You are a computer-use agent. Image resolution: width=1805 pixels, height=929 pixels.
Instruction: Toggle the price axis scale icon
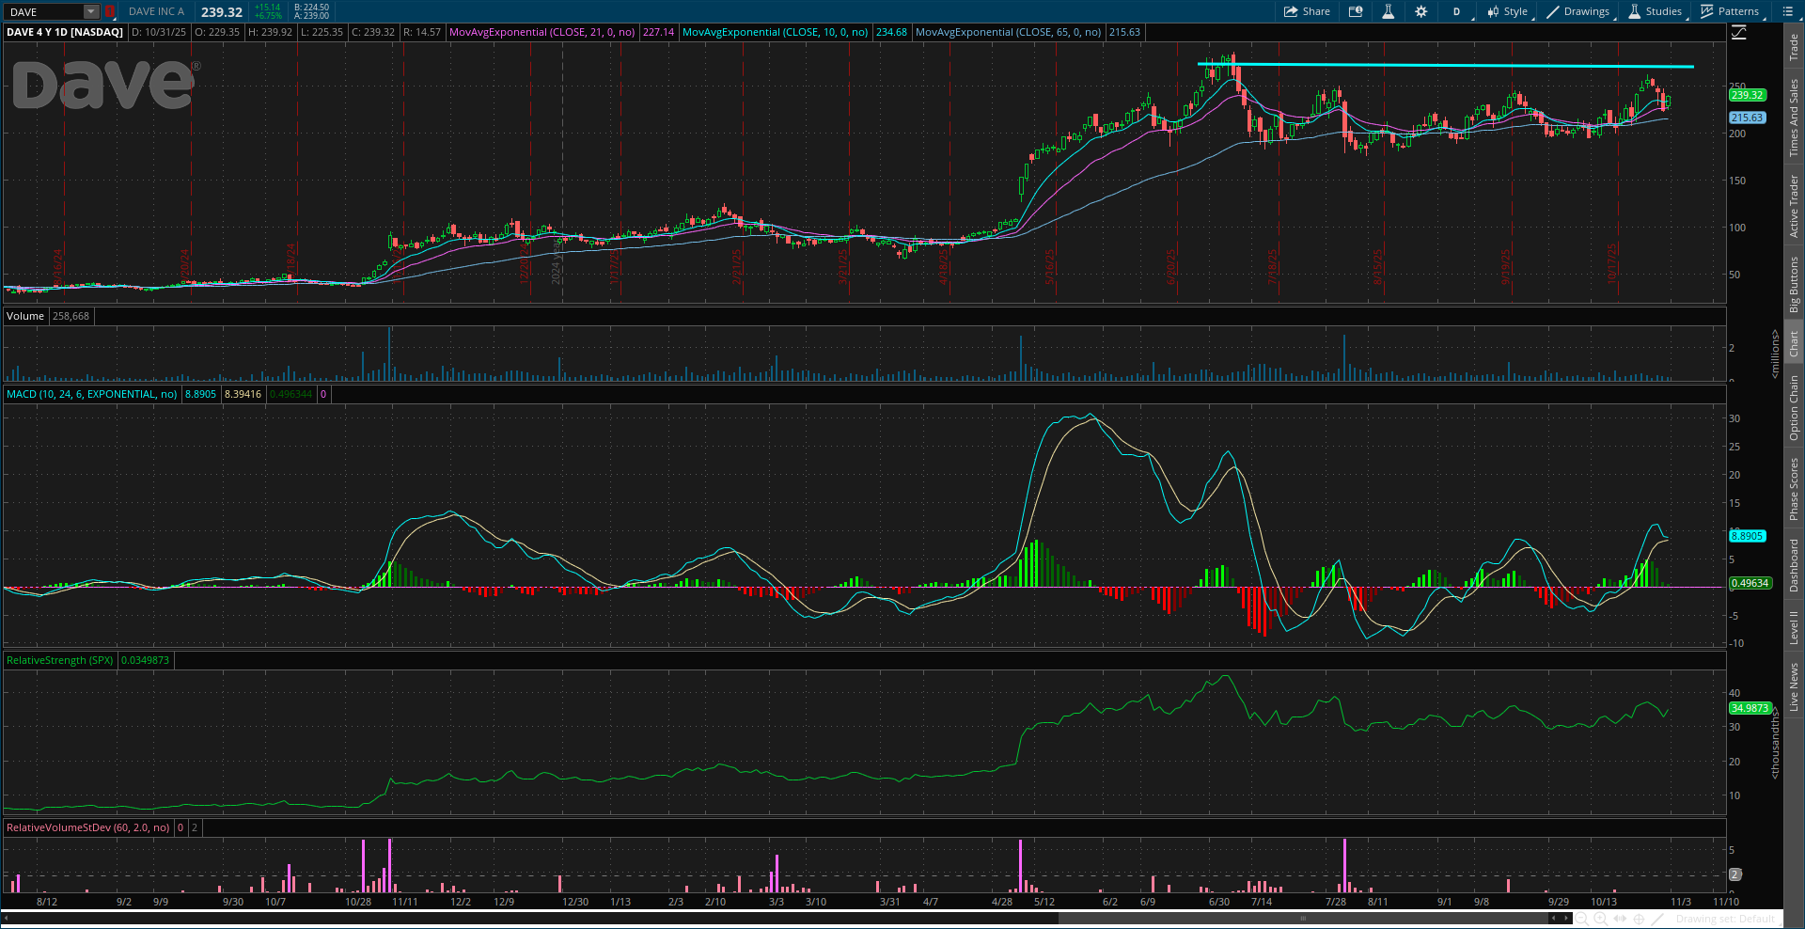point(1739,32)
